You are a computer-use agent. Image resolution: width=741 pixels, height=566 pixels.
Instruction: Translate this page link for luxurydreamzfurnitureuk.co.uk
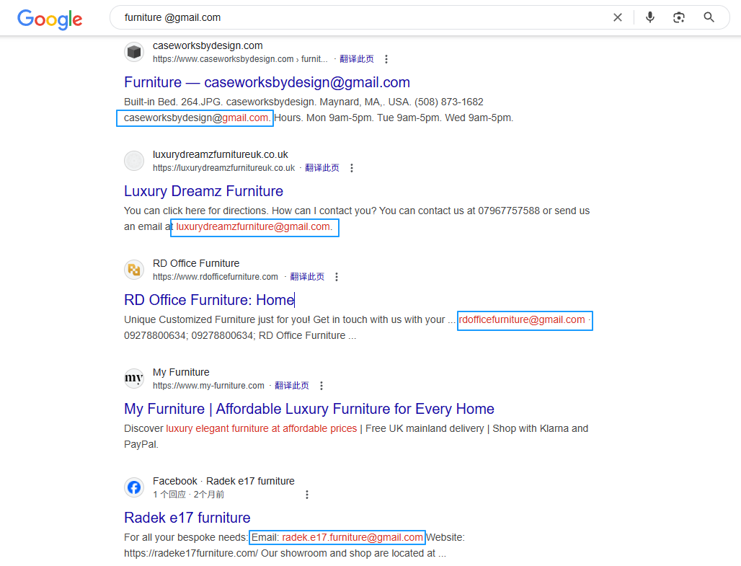point(322,168)
